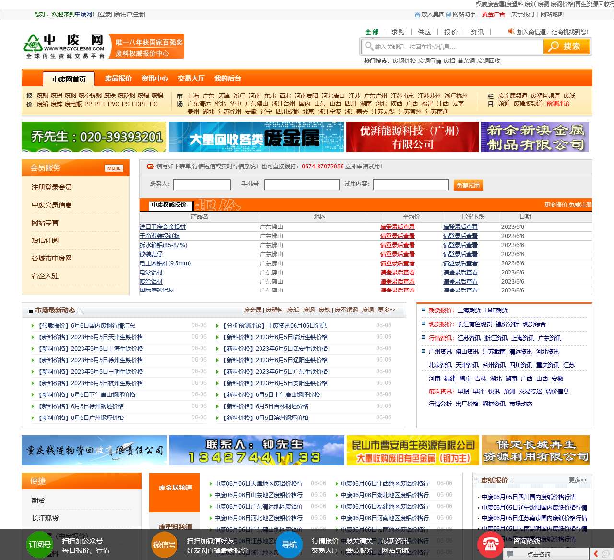Click the orange feed icon beside 填写如下表单
This screenshot has height=560, width=614.
point(150,167)
